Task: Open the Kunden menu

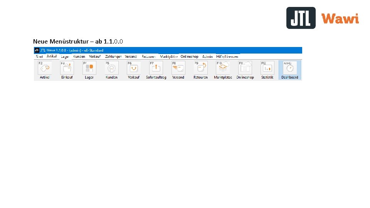Action: pyautogui.click(x=79, y=57)
